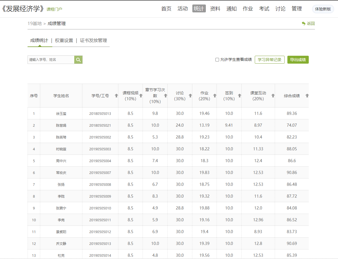Sort by 签到 column arrow
Viewport: 338px width, 259px height.
click(240, 96)
